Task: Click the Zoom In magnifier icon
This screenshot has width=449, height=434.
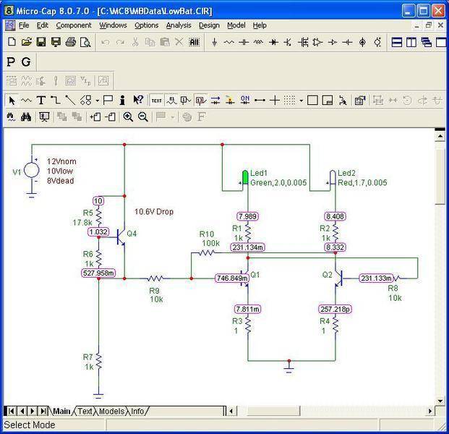Action: 128,116
